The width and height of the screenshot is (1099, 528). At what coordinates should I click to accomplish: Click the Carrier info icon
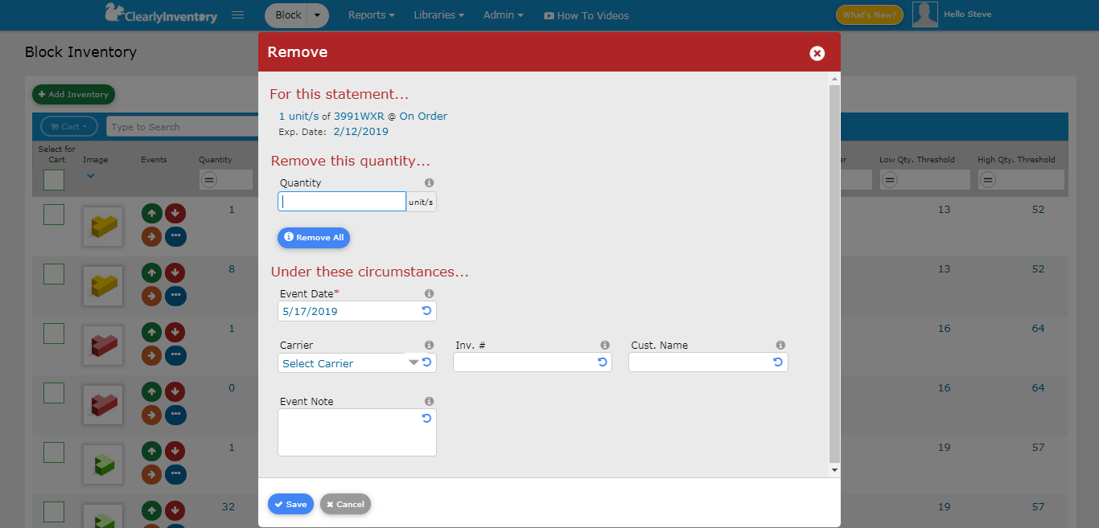429,346
